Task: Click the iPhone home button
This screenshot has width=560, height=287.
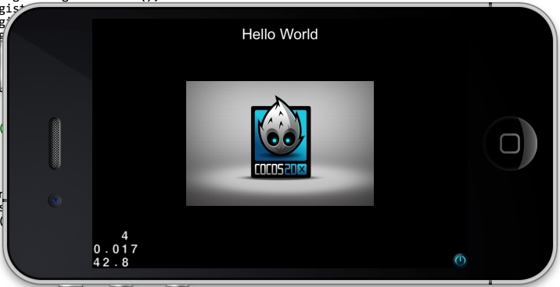Action: 510,143
